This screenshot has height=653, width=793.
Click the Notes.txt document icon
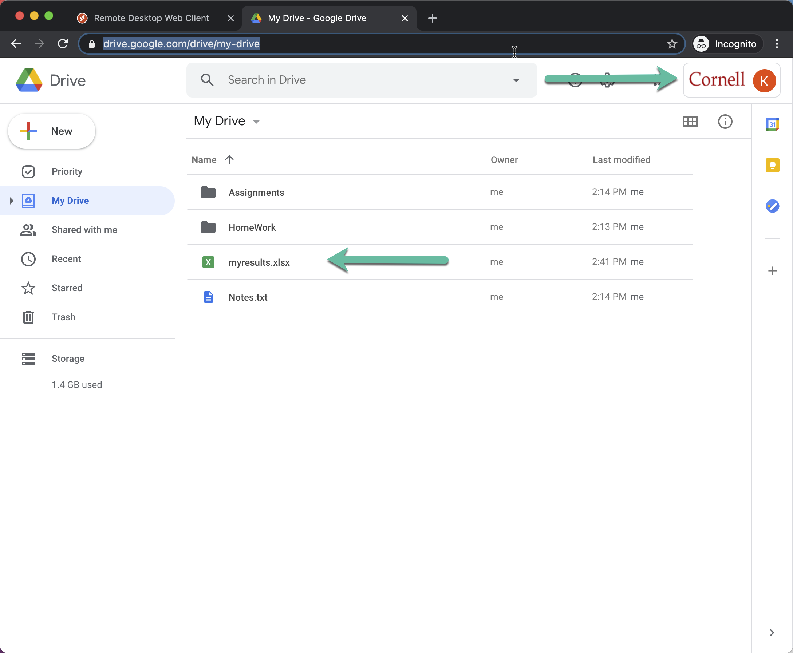(x=208, y=297)
